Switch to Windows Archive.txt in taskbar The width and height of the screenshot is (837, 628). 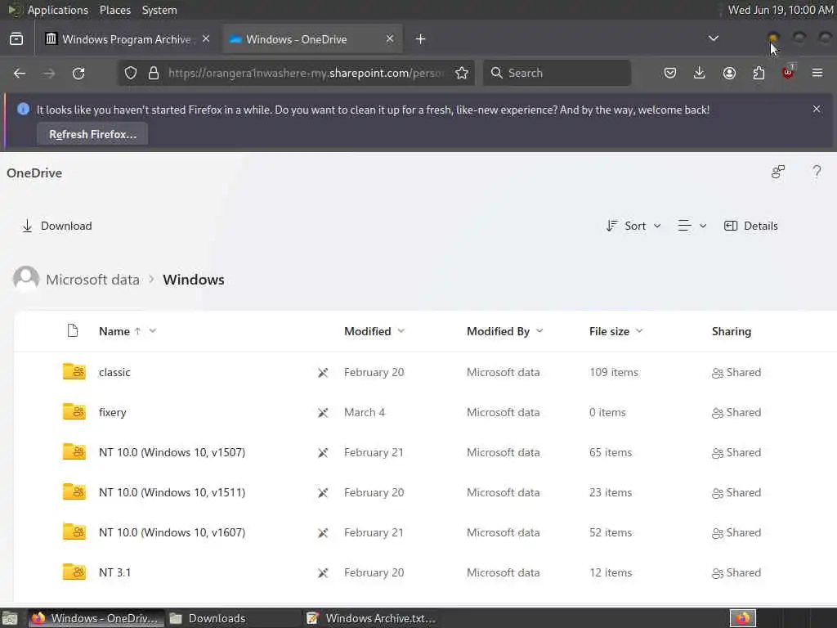click(x=372, y=618)
